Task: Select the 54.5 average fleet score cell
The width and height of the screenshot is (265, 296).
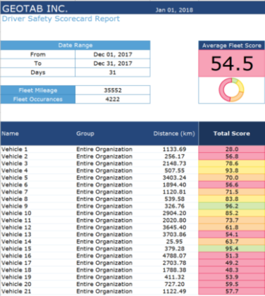Action: [232, 63]
